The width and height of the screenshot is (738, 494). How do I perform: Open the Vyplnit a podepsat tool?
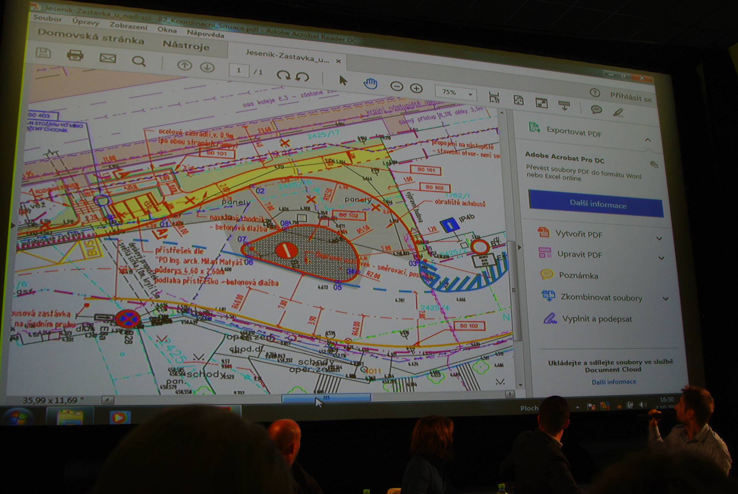click(588, 319)
